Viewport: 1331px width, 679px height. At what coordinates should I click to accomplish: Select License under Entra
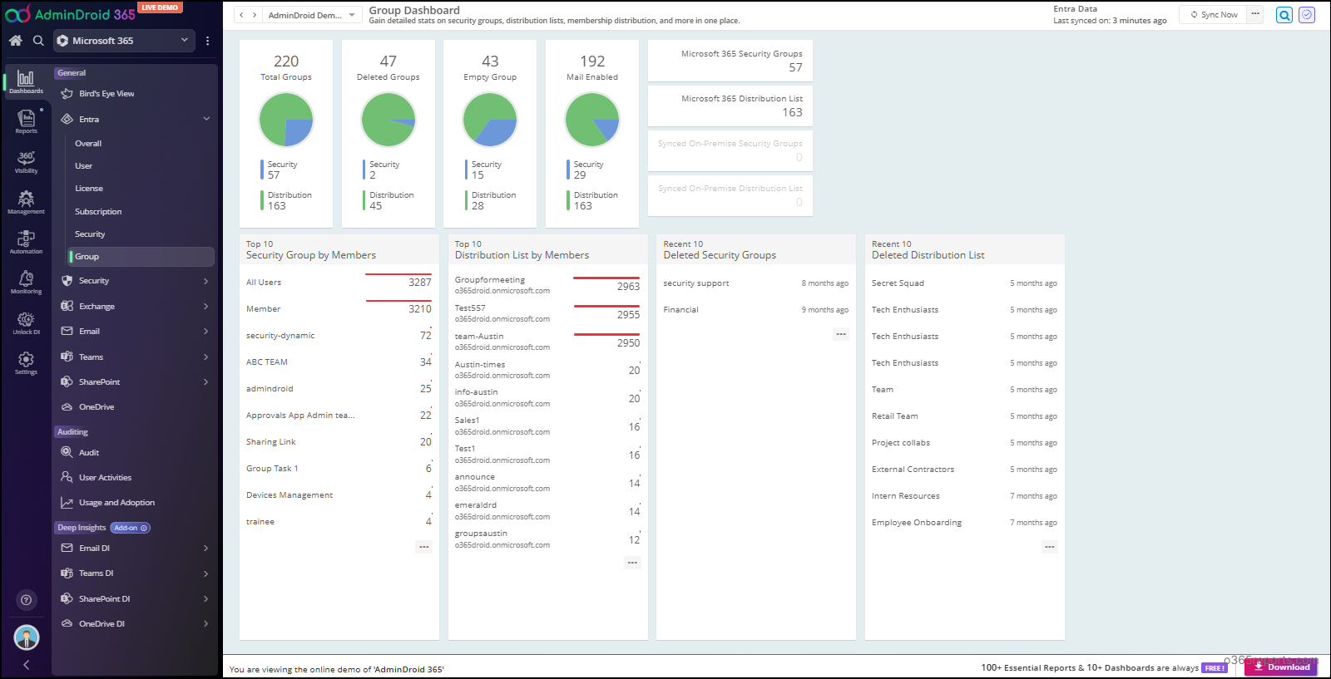click(x=89, y=189)
